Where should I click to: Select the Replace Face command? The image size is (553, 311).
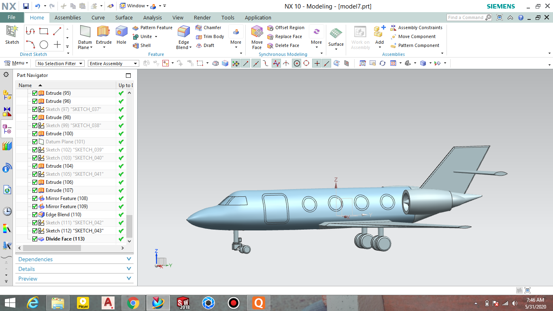(x=285, y=36)
